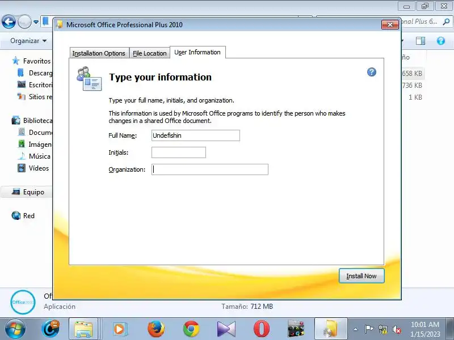Select the 736 KB file size entry

(x=412, y=86)
